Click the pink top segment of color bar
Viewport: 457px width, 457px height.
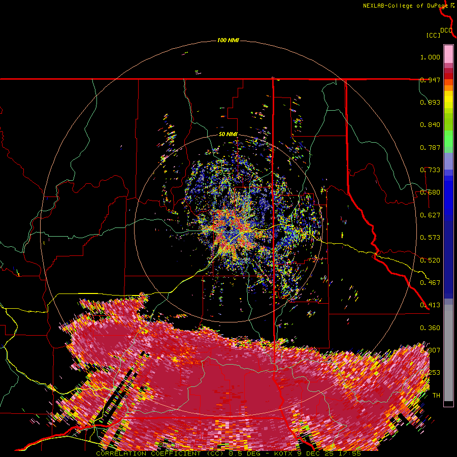pos(448,54)
